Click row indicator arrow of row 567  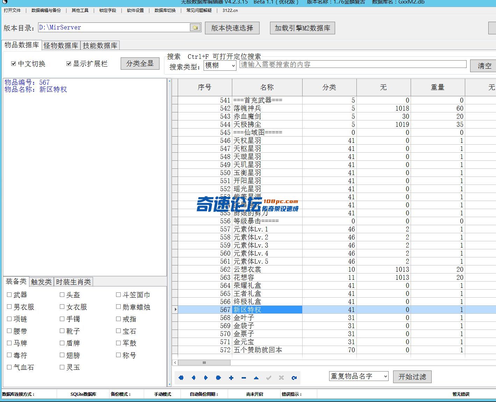(x=175, y=310)
